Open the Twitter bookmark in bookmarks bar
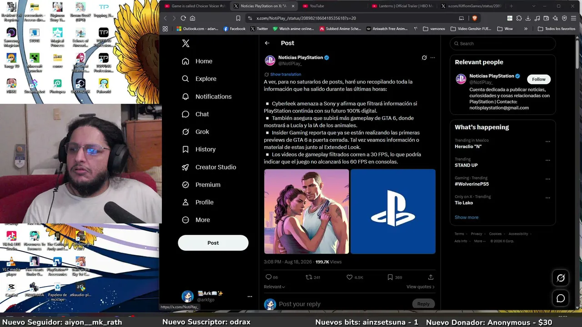The height and width of the screenshot is (327, 582). [x=259, y=29]
